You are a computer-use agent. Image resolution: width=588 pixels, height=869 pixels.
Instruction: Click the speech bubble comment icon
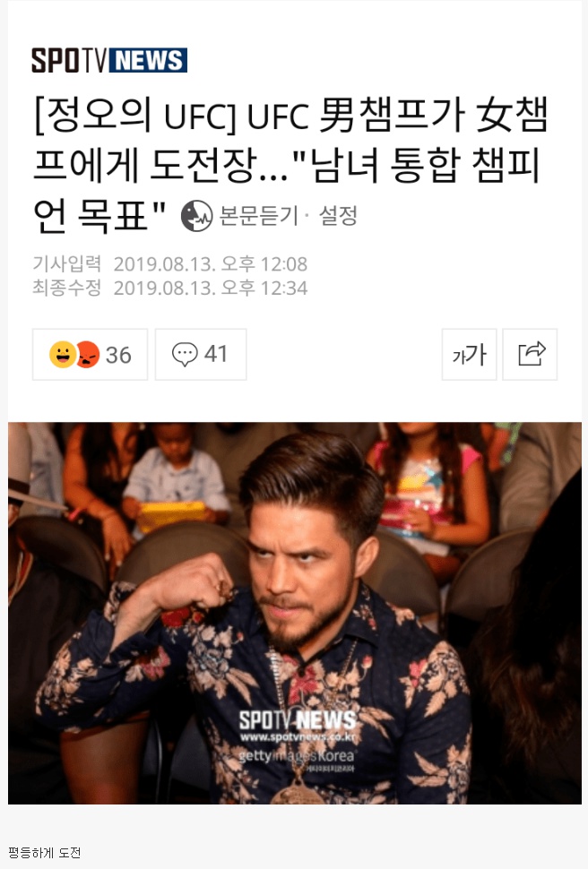[185, 355]
